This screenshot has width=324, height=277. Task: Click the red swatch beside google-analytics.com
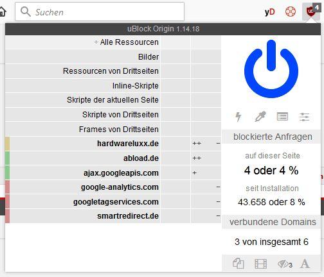7,187
